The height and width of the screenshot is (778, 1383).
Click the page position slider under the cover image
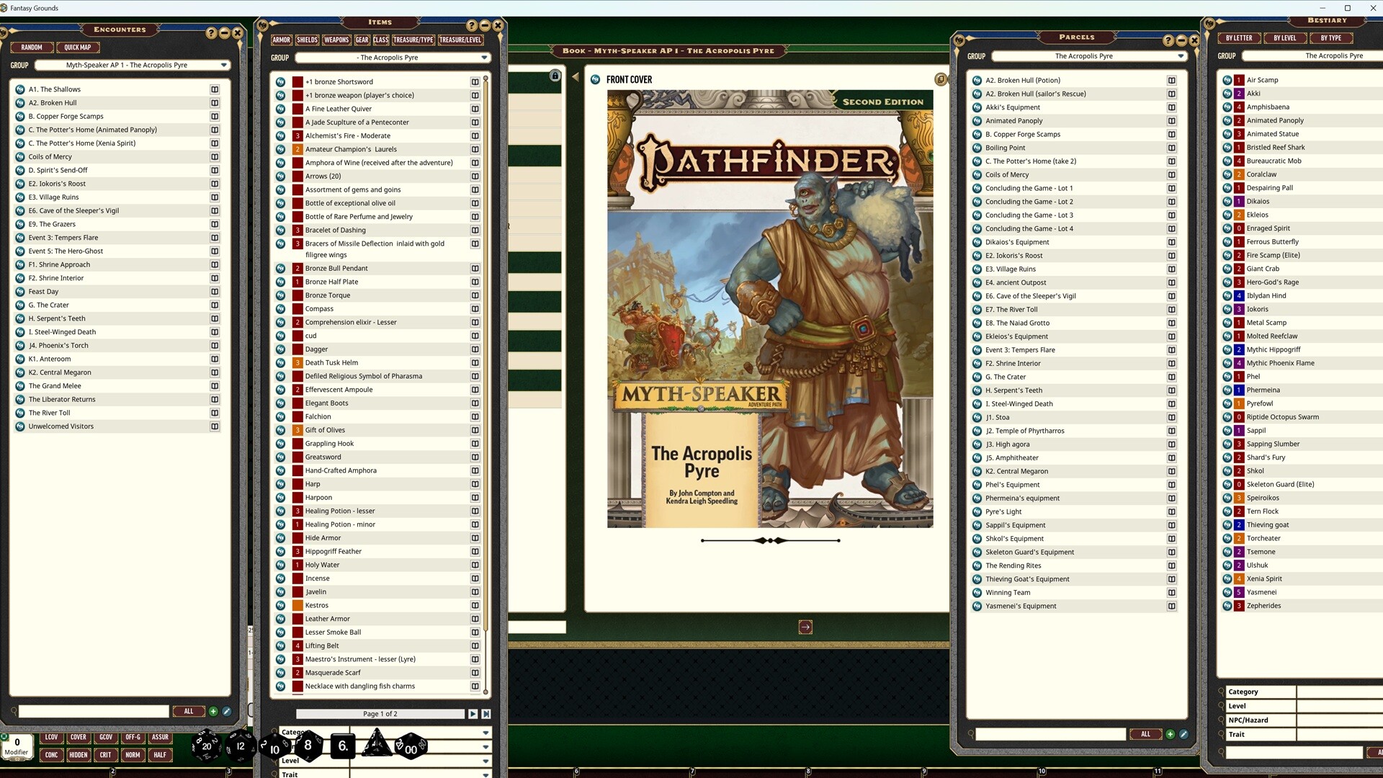(769, 540)
